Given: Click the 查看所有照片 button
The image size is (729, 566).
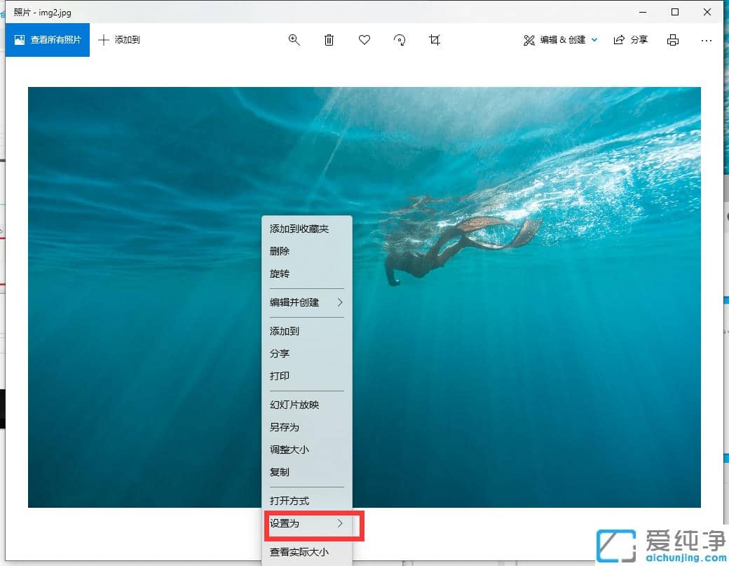Looking at the screenshot, I should pyautogui.click(x=46, y=39).
